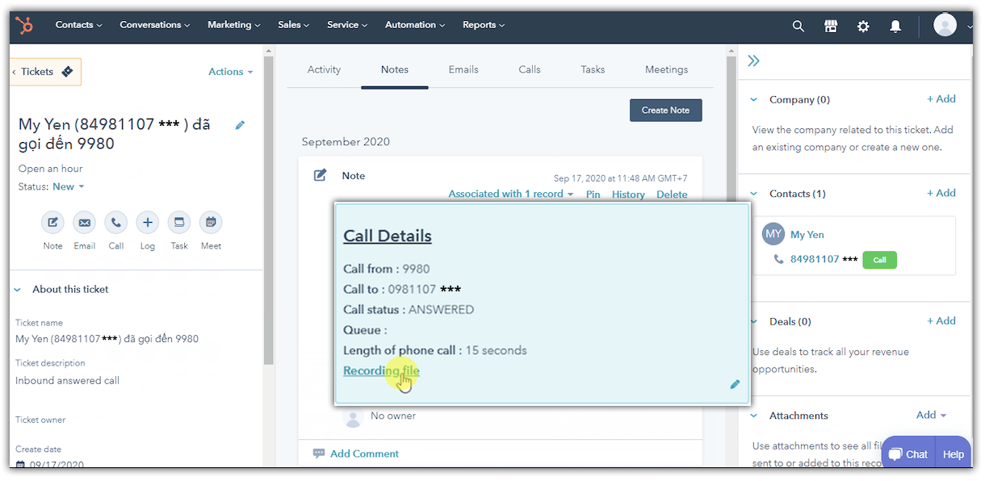This screenshot has width=985, height=481.
Task: Open the Marketplace icon in top bar
Action: tap(831, 26)
